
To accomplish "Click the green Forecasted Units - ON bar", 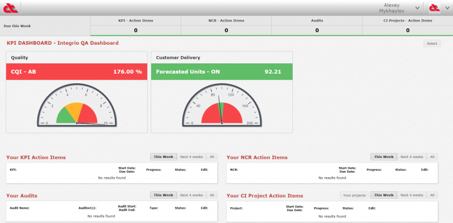I will pyautogui.click(x=221, y=72).
